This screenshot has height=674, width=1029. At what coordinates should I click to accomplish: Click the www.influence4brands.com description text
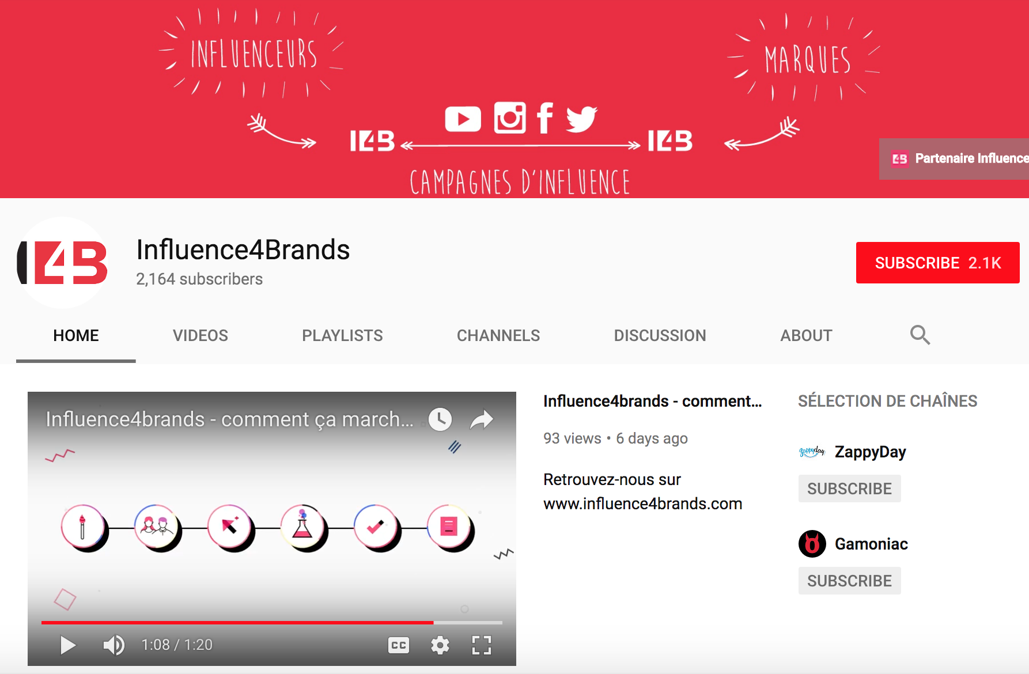(642, 503)
